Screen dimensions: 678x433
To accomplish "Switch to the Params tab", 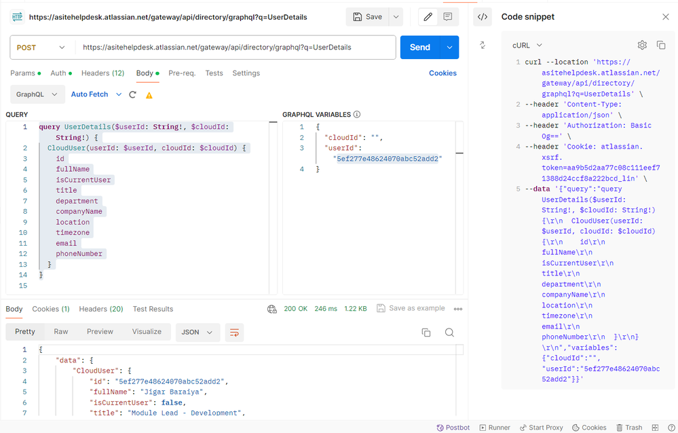I will point(26,73).
